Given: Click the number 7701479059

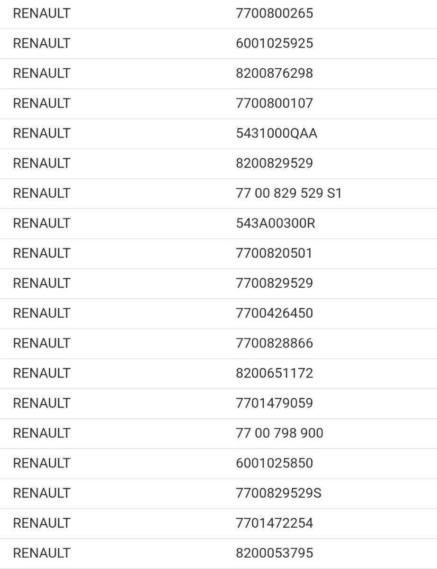Looking at the screenshot, I should pyautogui.click(x=274, y=403).
